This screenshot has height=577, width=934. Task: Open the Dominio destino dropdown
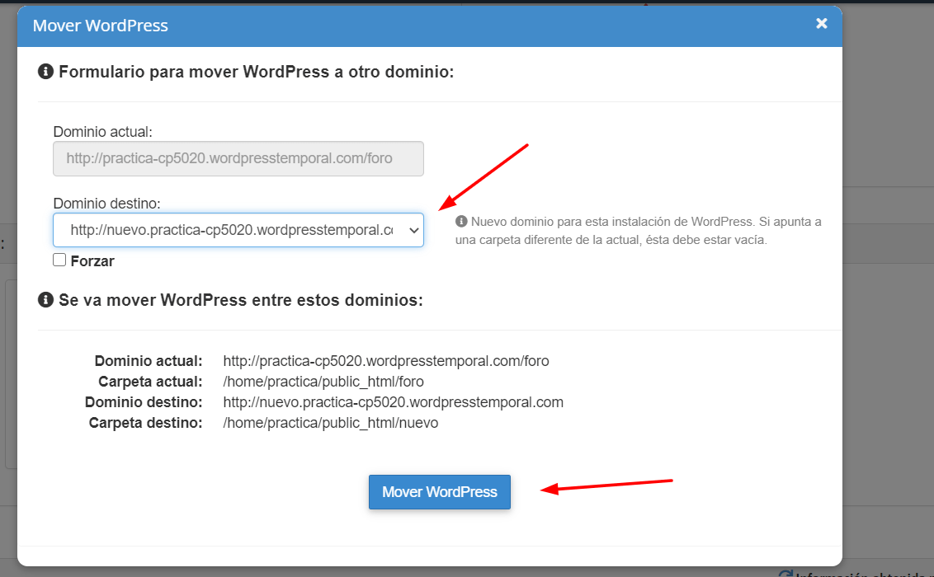(238, 230)
